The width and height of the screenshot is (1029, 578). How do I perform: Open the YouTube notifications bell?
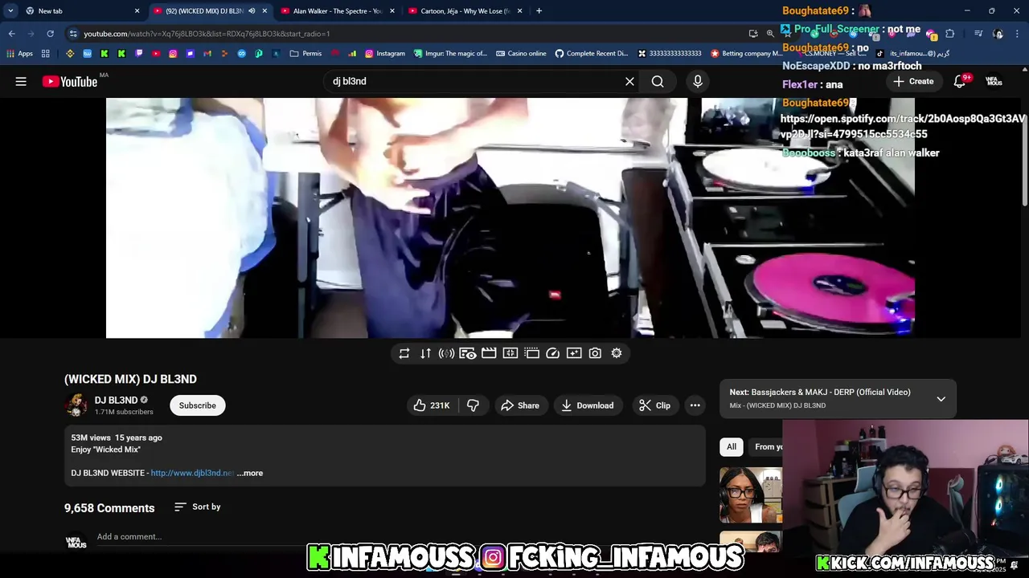coord(960,81)
